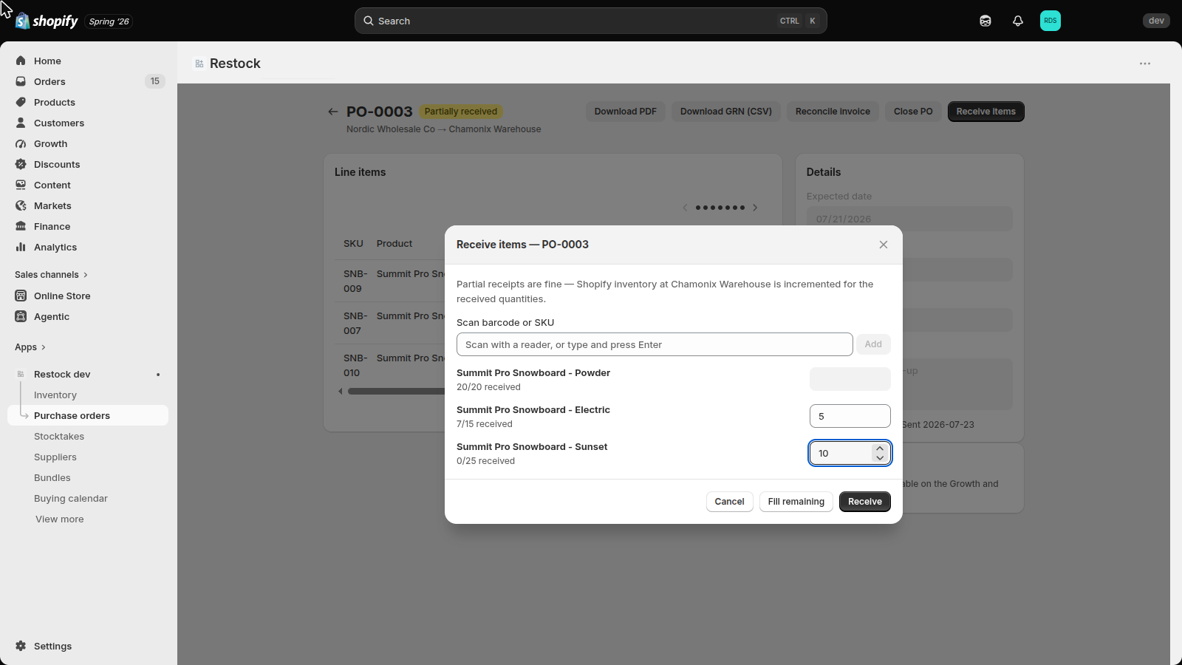Viewport: 1182px width, 665px height.
Task: Open the RDS account avatar
Action: pyautogui.click(x=1051, y=21)
